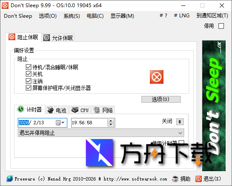
Task: Click the green clock icon on timer tab
Action: [x=21, y=109]
